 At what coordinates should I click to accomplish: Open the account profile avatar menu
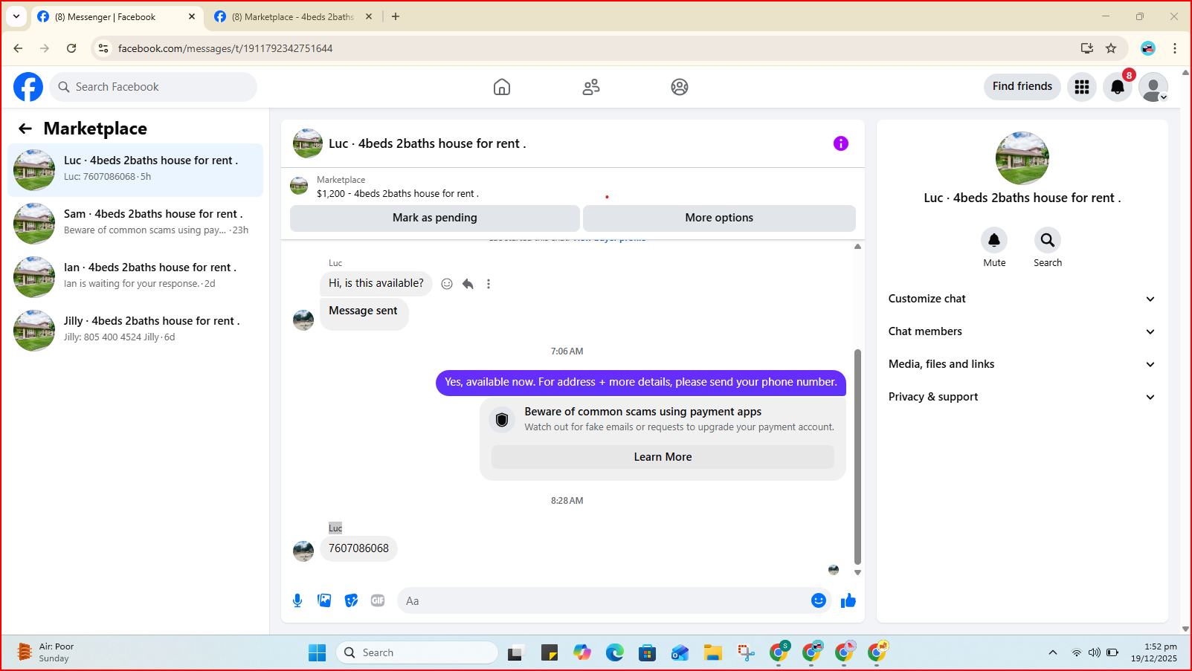point(1153,87)
